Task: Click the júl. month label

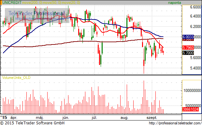Action: (x=94, y=118)
